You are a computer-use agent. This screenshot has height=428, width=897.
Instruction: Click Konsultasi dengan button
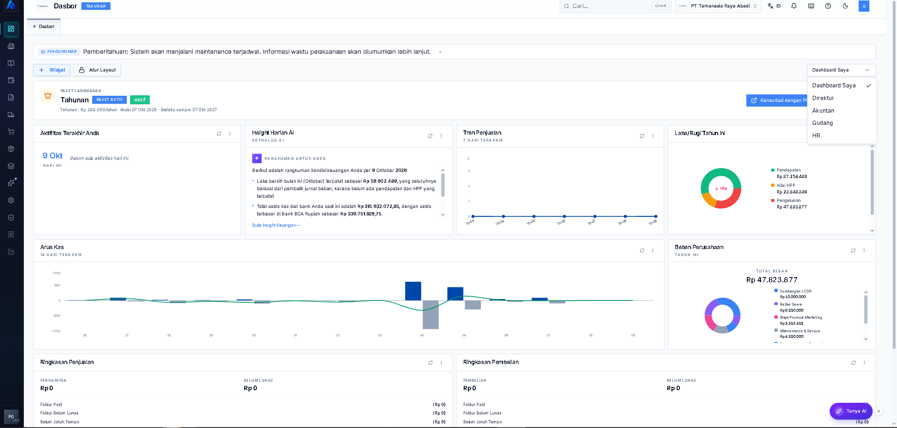(x=777, y=100)
